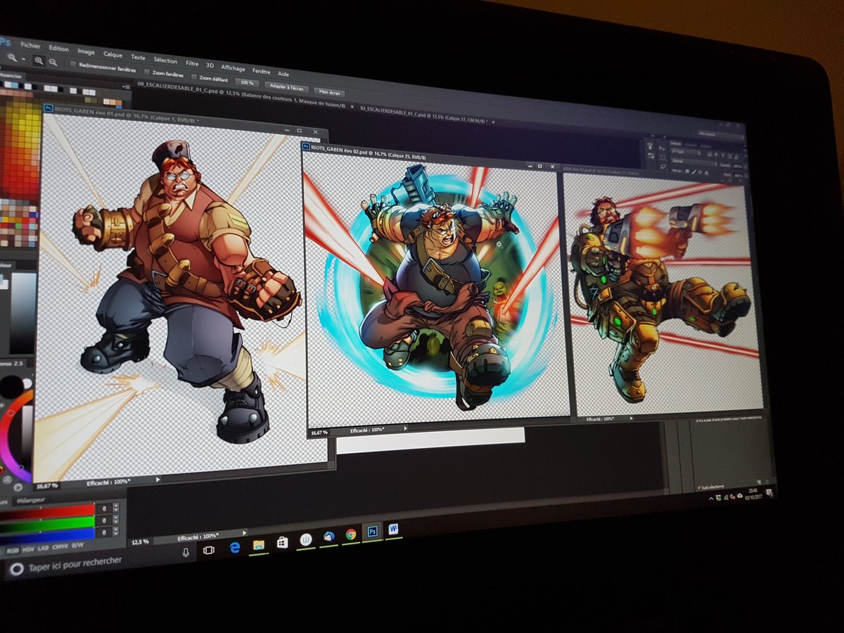
Task: Click the Taper ici pour rechercher box
Action: click(x=74, y=563)
